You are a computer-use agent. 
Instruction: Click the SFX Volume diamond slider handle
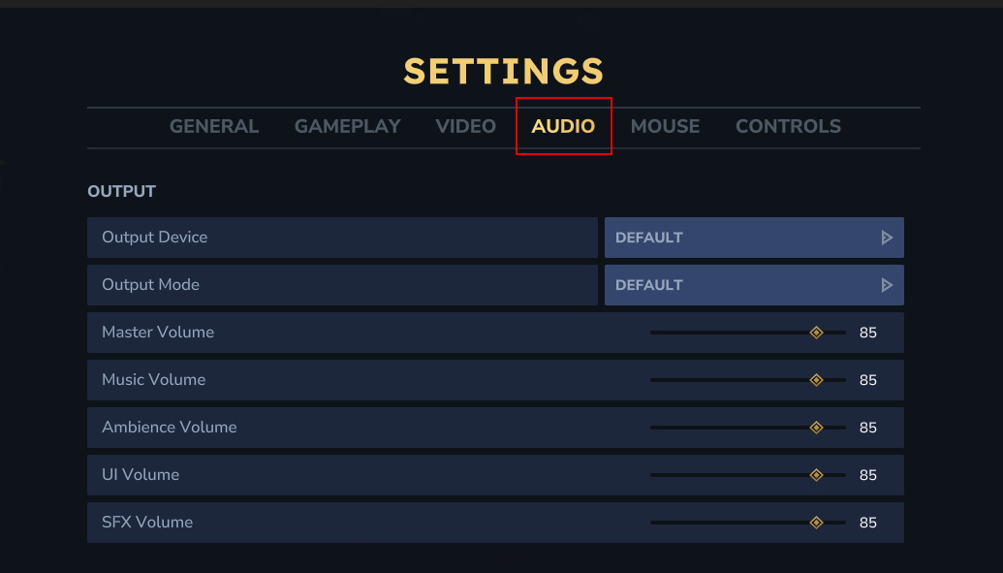[x=816, y=523]
